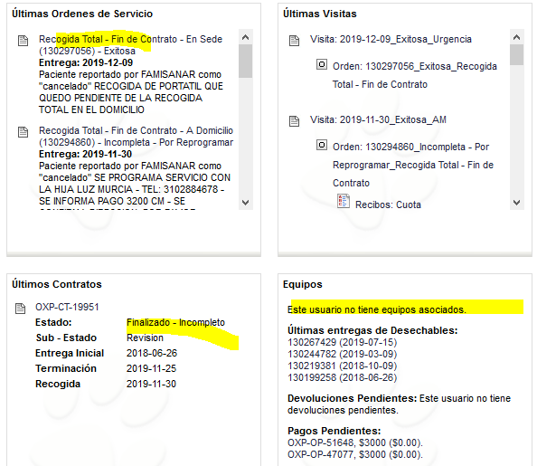
Task: Click document icon beside order 130297056
Action: (x=23, y=41)
